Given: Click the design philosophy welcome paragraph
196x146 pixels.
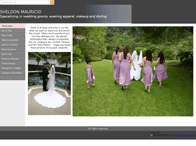Looking at the screenshot, I should (x=49, y=38).
